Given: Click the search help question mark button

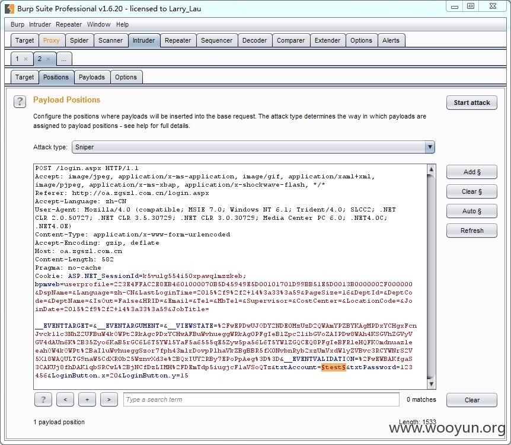Looking at the screenshot, I should (43, 399).
